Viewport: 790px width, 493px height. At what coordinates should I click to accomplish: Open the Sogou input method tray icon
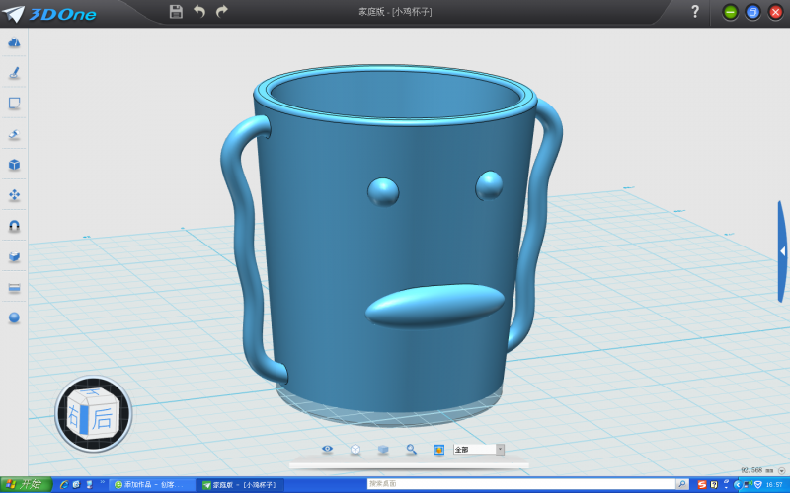[702, 485]
